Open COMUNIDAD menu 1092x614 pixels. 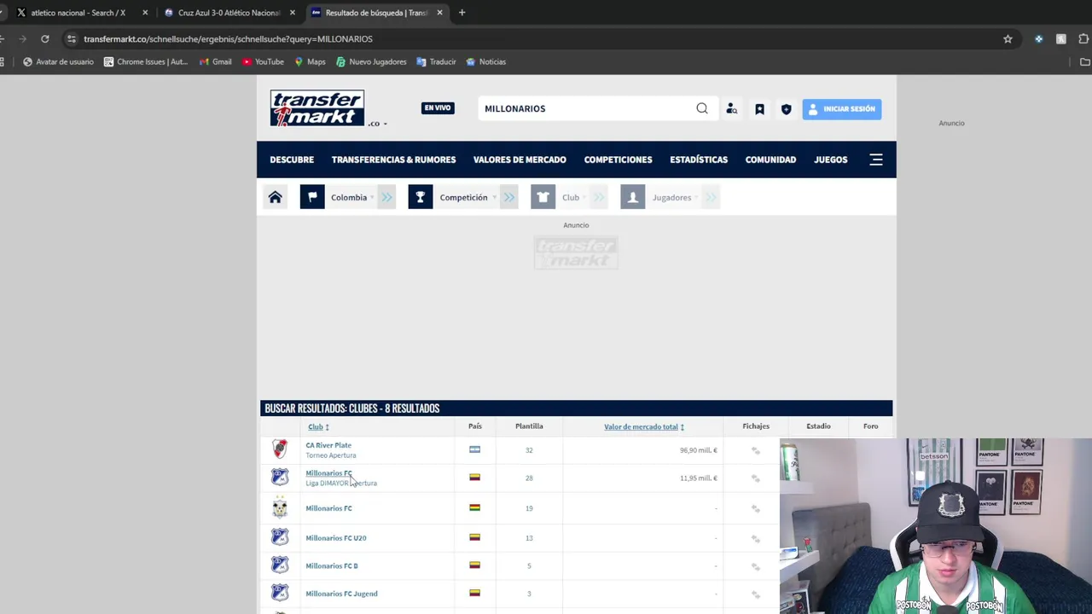[770, 159]
